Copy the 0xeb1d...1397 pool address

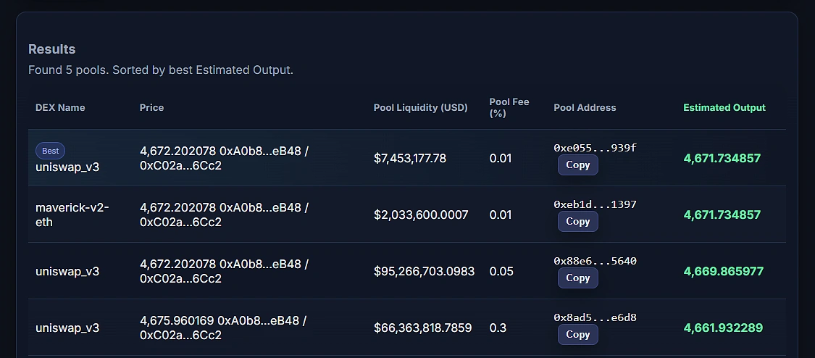[577, 222]
